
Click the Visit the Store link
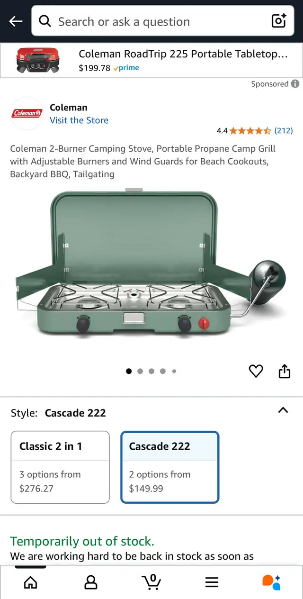click(x=79, y=120)
